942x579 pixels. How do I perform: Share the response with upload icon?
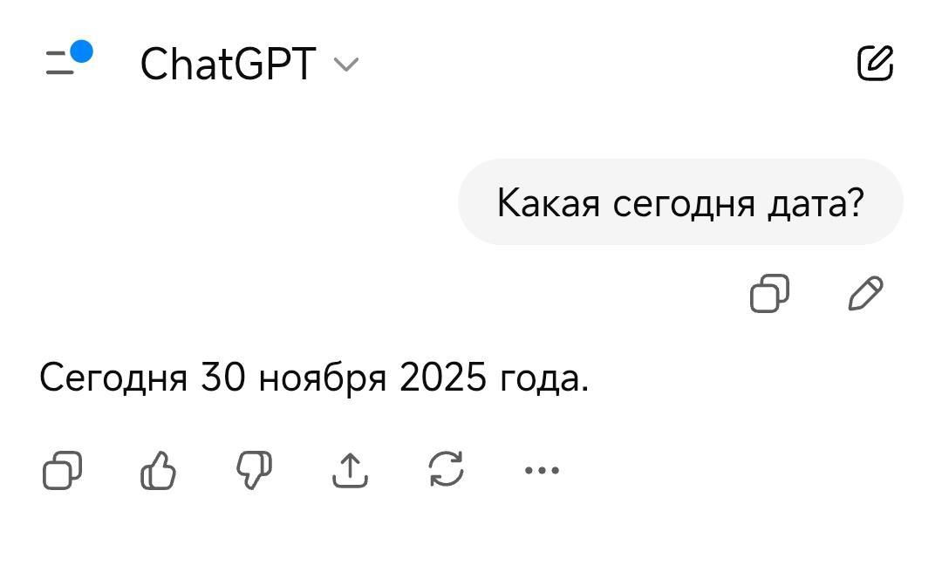point(350,471)
